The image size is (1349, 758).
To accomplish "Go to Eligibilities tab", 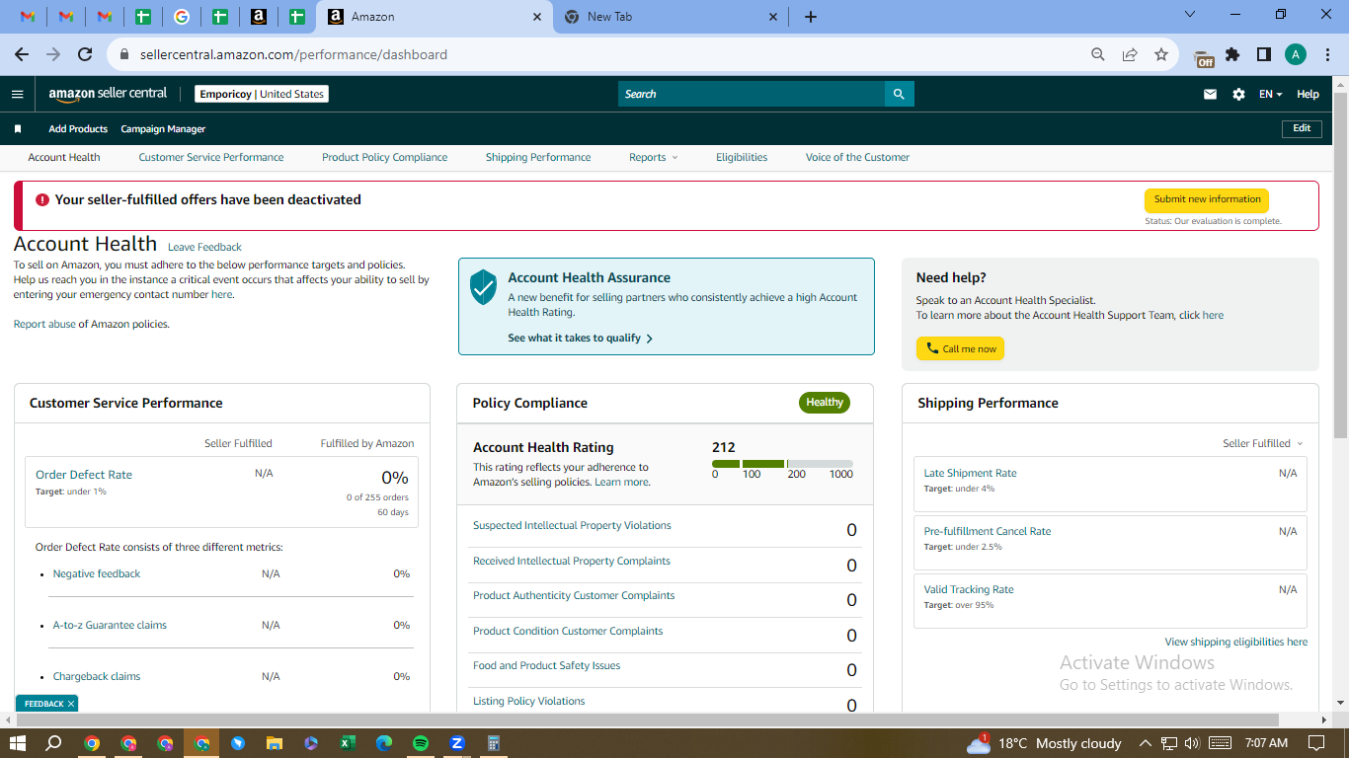I will (742, 158).
